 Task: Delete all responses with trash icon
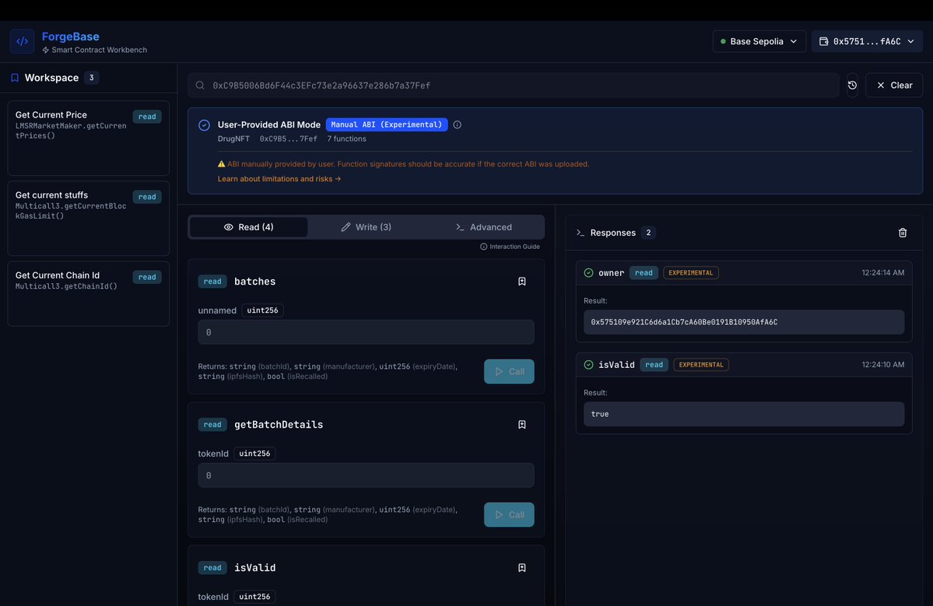(903, 233)
